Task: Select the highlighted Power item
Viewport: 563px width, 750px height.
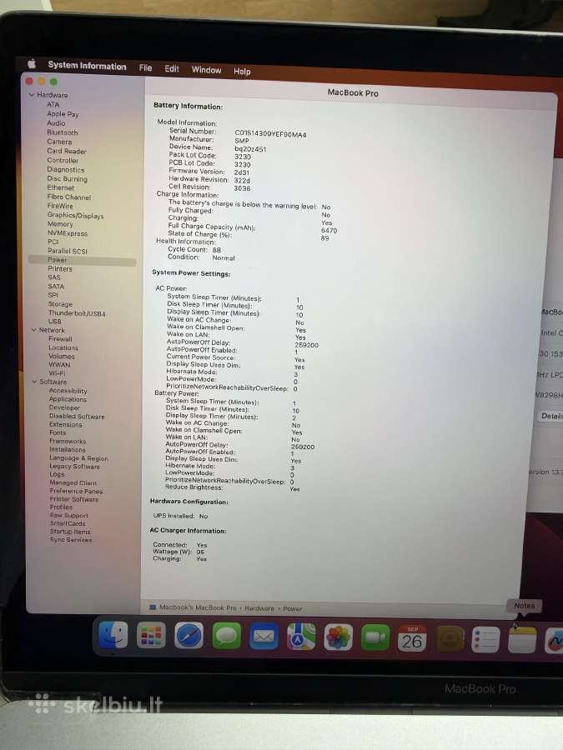Action: pyautogui.click(x=83, y=260)
